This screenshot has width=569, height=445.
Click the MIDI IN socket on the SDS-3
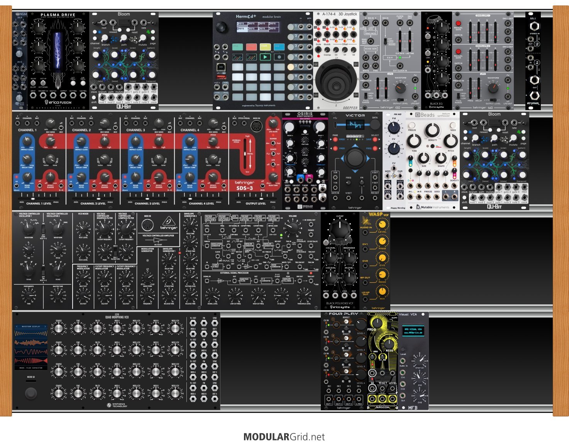pyautogui.click(x=257, y=126)
